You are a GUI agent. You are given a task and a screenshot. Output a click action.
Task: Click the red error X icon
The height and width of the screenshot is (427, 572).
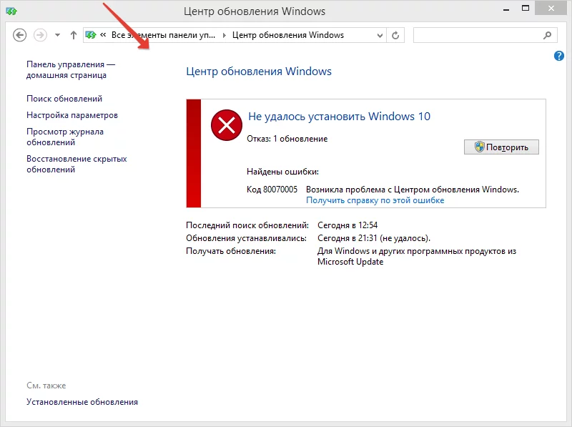point(227,125)
